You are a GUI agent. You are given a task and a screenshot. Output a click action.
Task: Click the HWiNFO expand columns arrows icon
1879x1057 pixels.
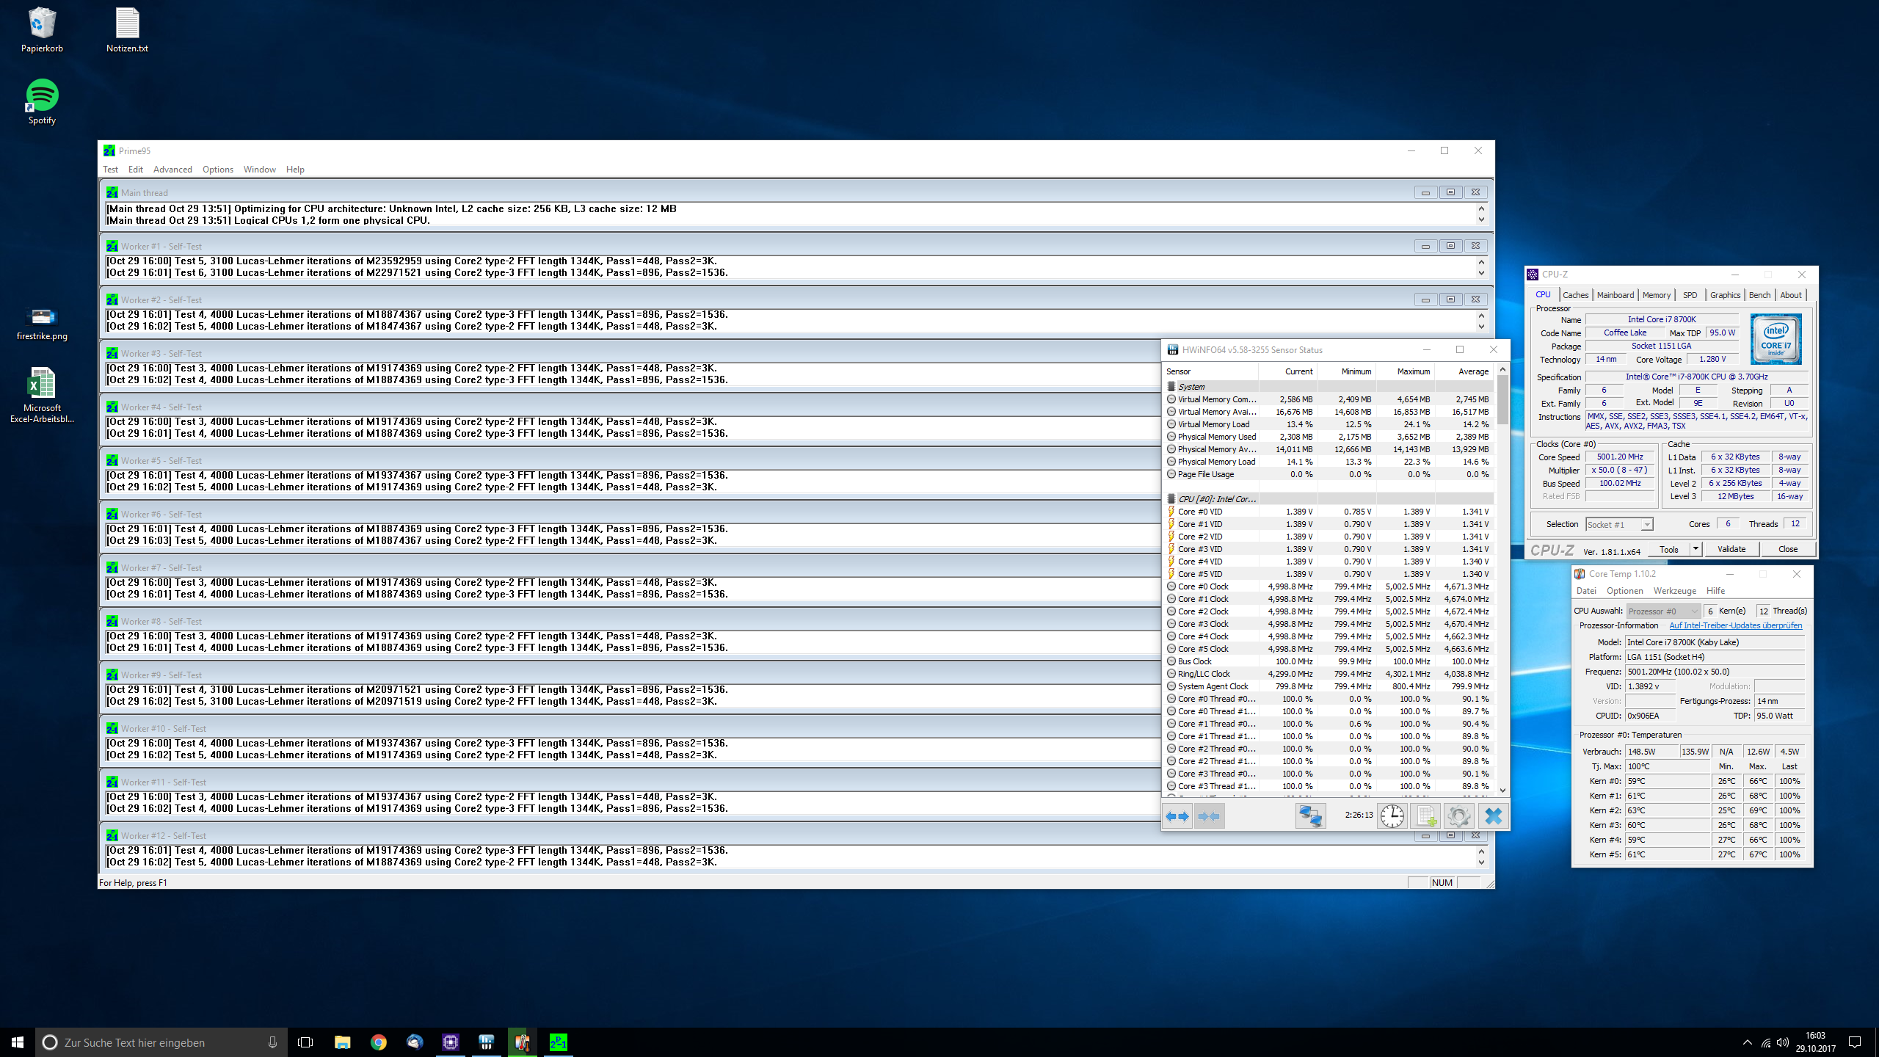1178,816
